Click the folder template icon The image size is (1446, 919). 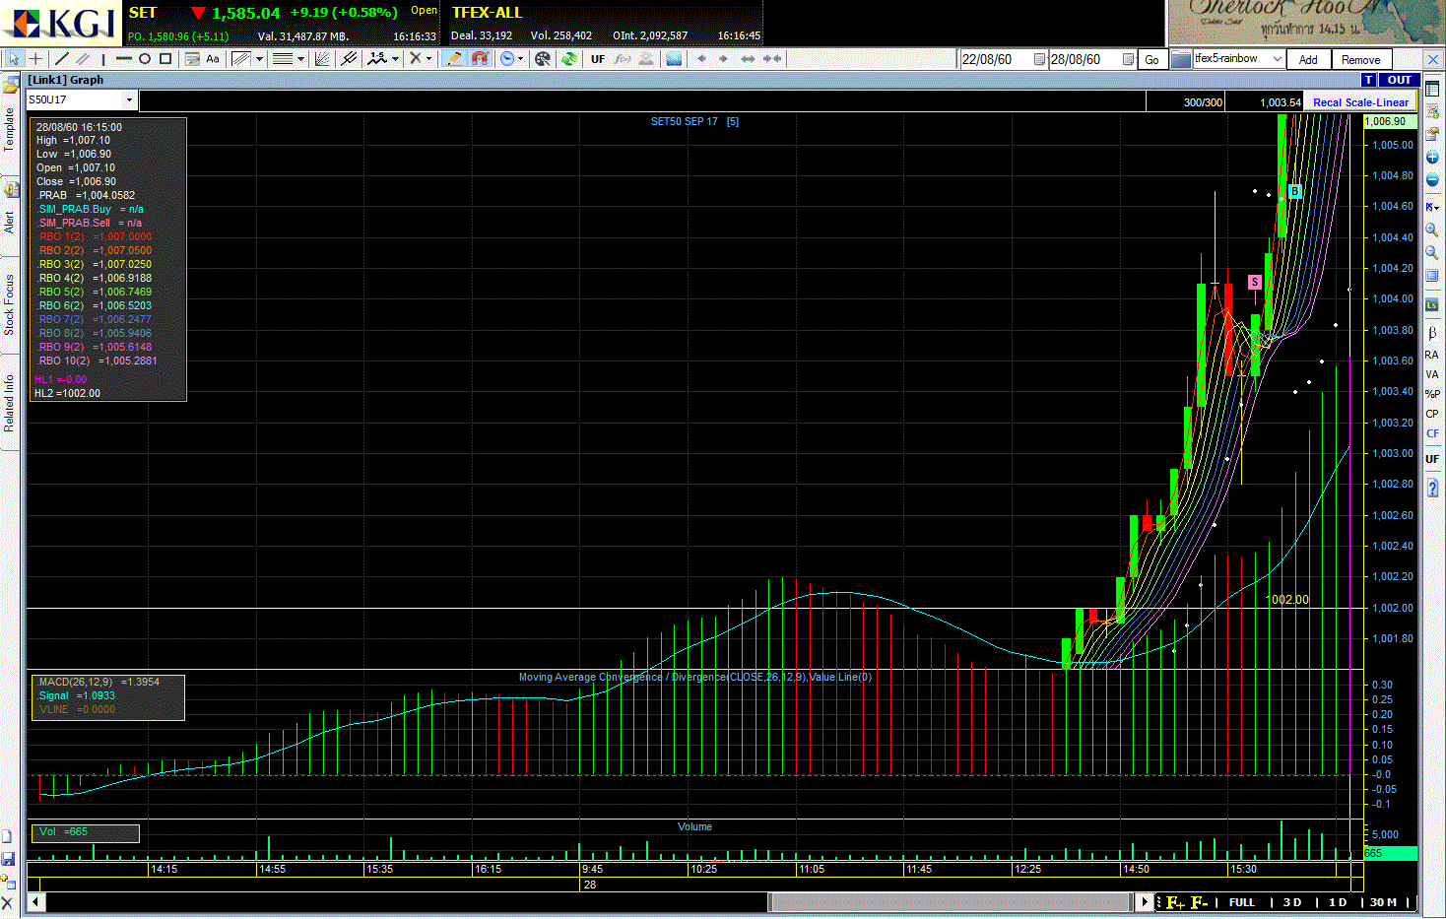click(1181, 59)
